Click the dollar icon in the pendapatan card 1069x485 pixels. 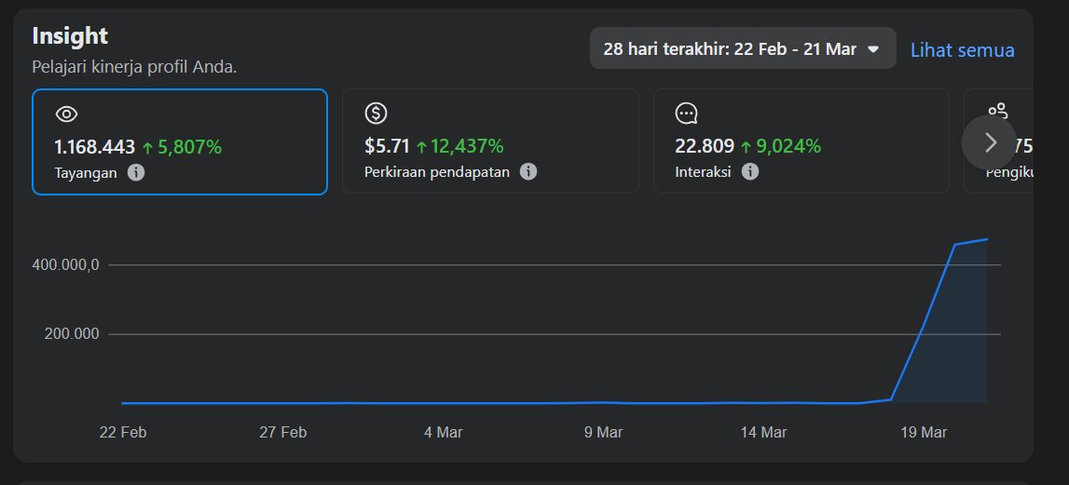click(x=376, y=113)
